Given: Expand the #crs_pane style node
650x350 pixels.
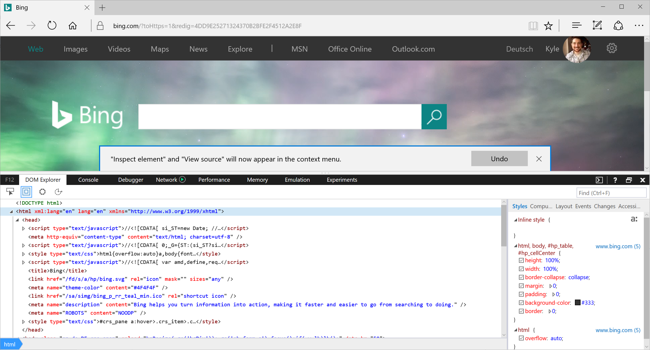Looking at the screenshot, I should click(x=23, y=322).
